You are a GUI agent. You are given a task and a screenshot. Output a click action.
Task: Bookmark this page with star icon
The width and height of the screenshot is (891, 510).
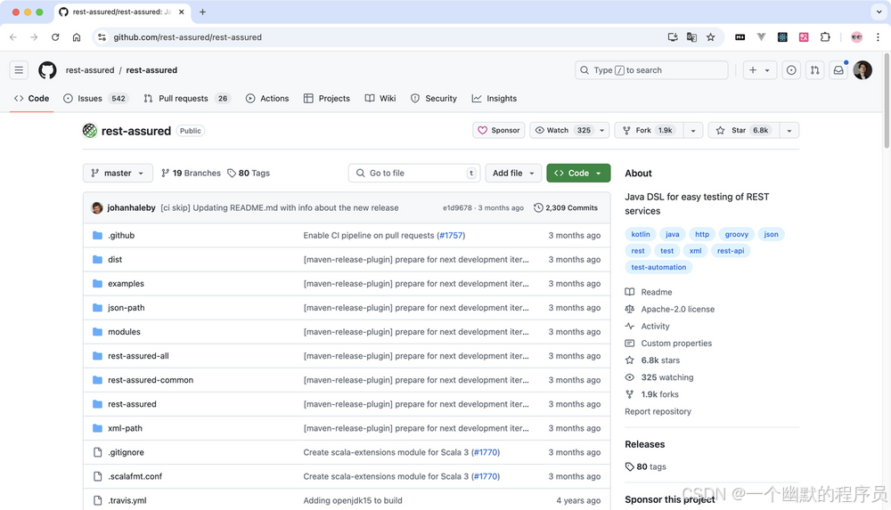[x=710, y=36]
